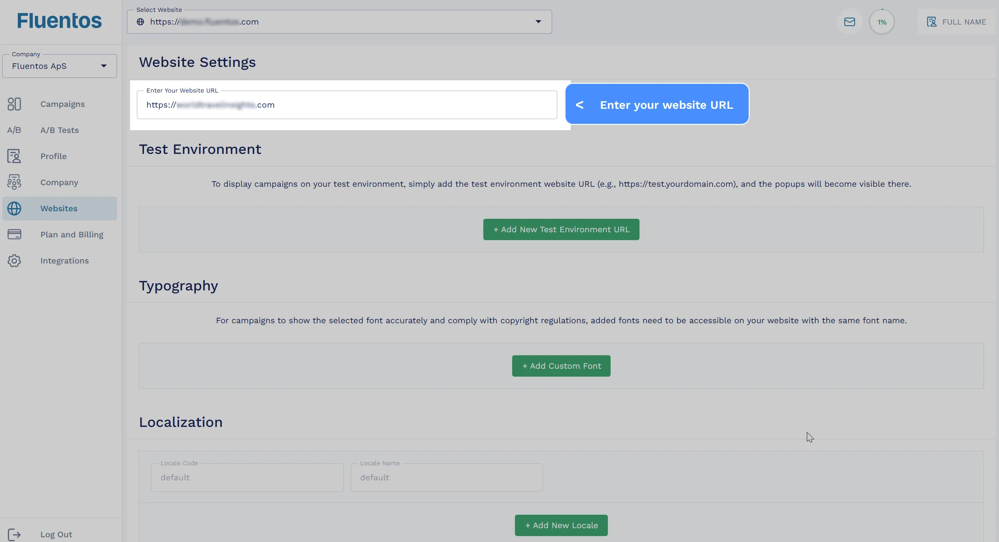The width and height of the screenshot is (999, 542).
Task: Expand the Select Website dropdown arrow
Action: 538,22
